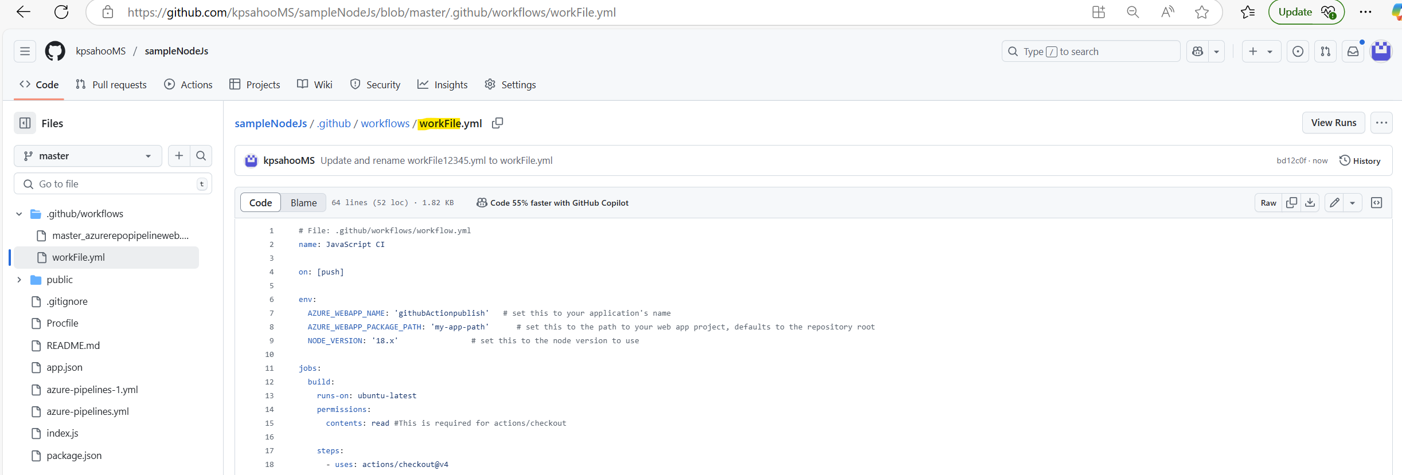Open the Insights tab

(443, 84)
